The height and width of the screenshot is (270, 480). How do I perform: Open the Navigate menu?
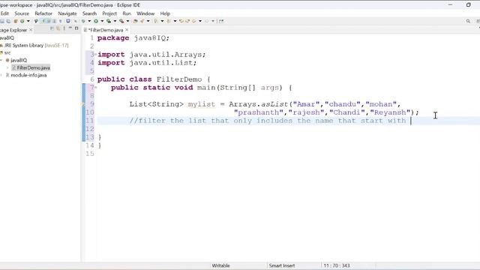point(67,13)
